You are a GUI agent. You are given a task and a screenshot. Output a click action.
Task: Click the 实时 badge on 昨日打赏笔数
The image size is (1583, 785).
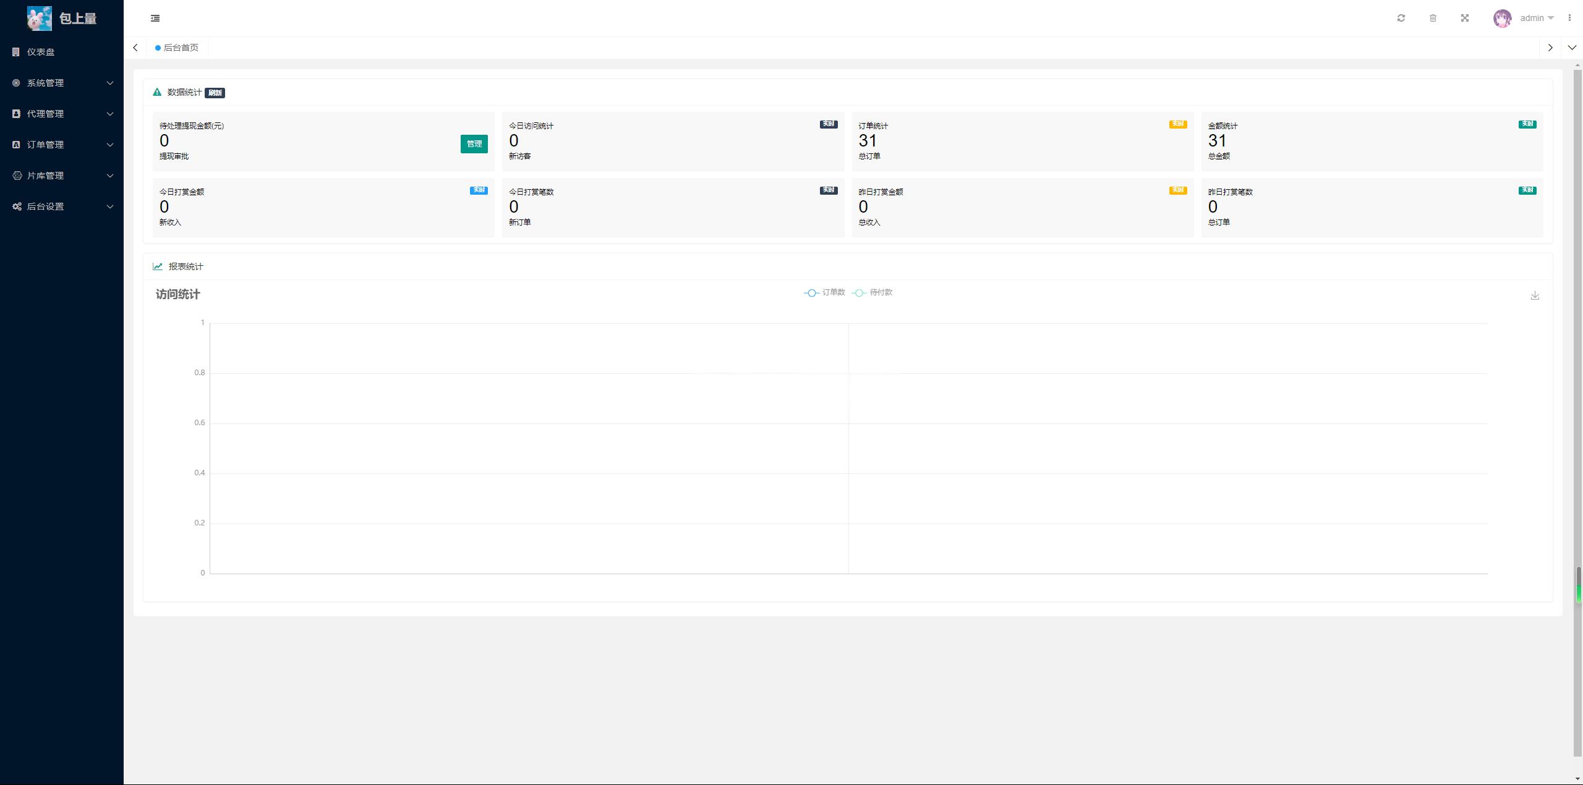click(1527, 190)
